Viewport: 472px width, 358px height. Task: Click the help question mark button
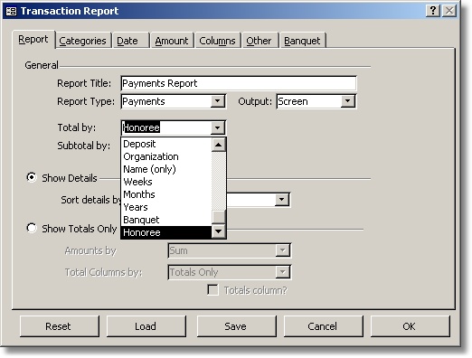click(x=433, y=11)
